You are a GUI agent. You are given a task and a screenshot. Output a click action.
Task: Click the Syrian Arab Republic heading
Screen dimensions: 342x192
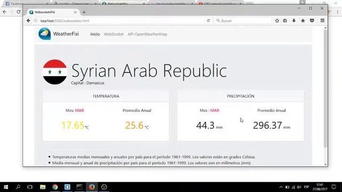coord(149,71)
